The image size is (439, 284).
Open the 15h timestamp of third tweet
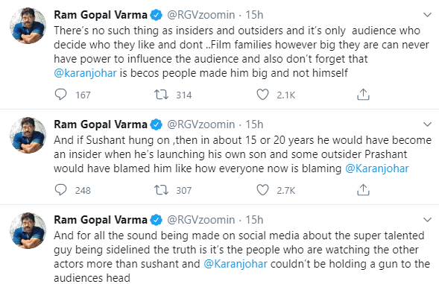[254, 220]
